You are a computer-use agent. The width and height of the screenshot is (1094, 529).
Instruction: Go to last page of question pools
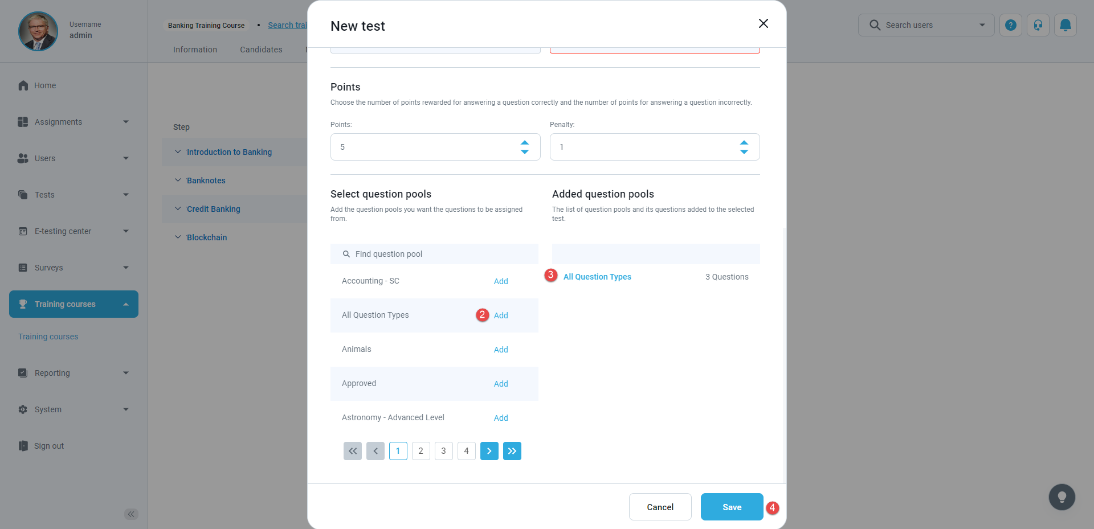512,451
